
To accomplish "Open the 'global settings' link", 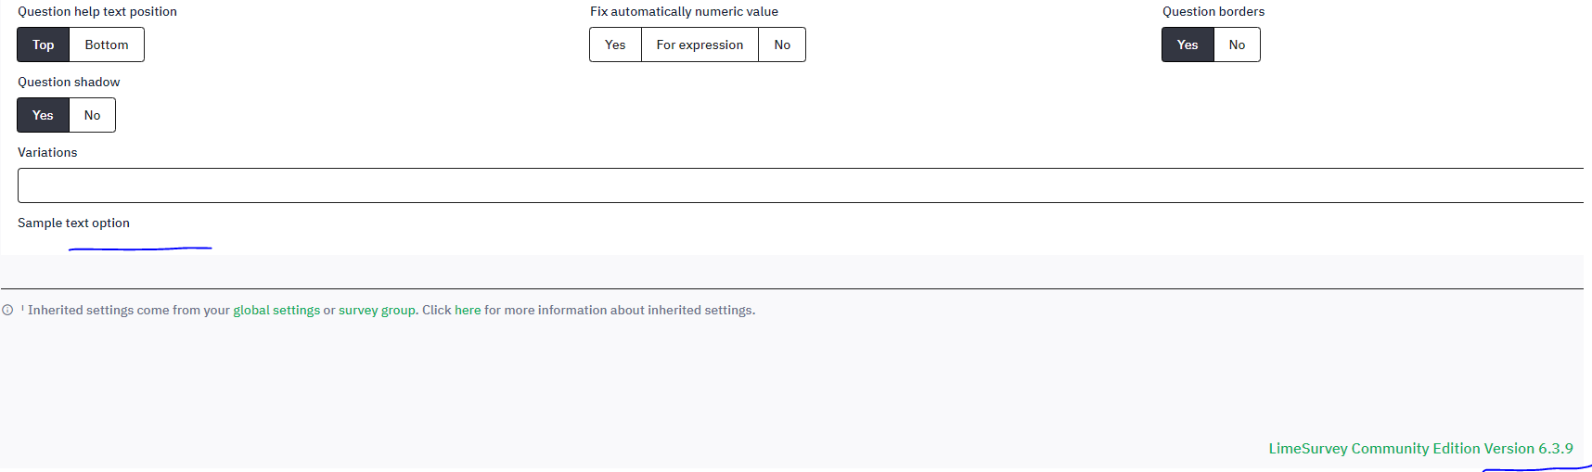I will 276,311.
